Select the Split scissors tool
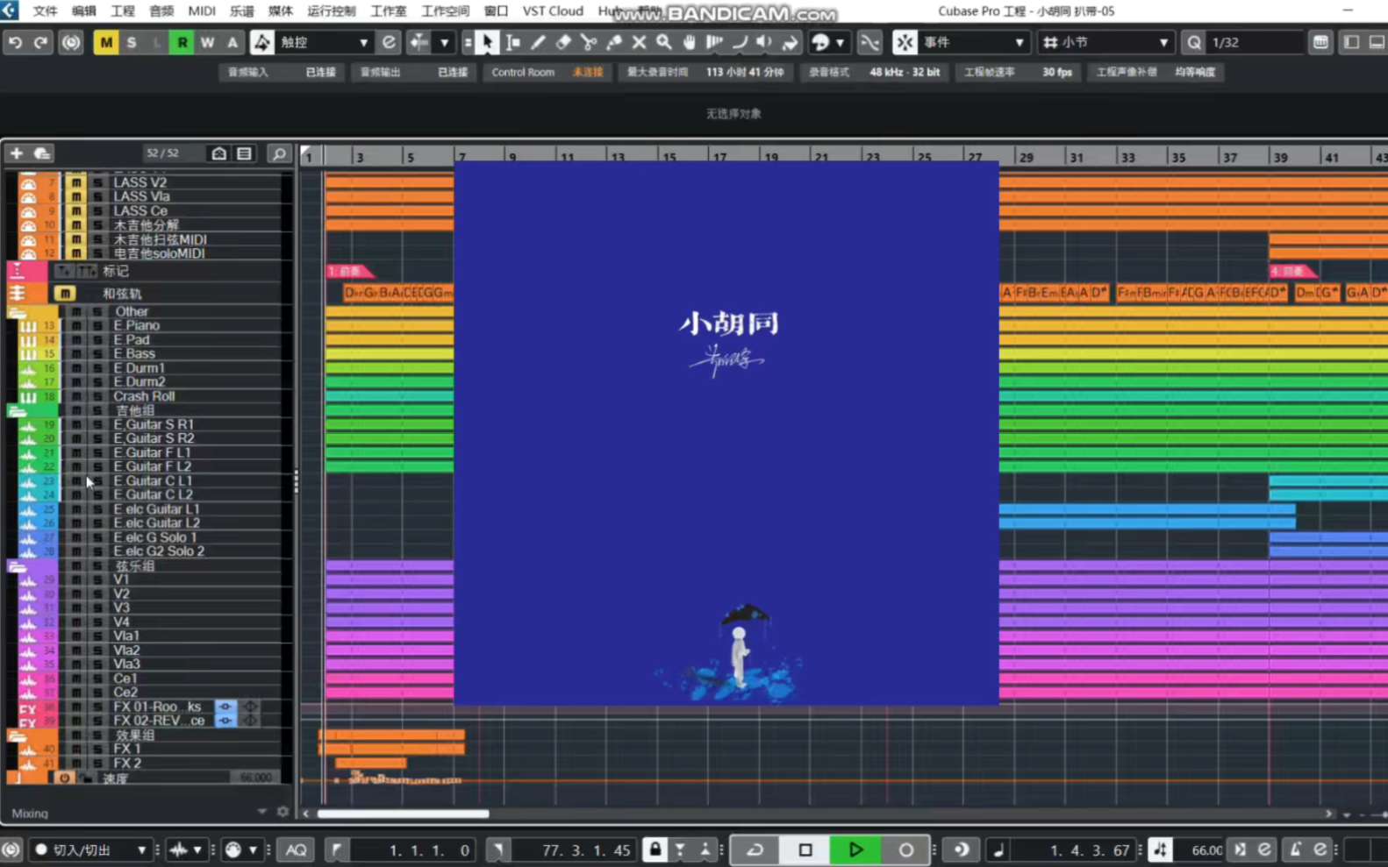The image size is (1388, 867). [589, 42]
